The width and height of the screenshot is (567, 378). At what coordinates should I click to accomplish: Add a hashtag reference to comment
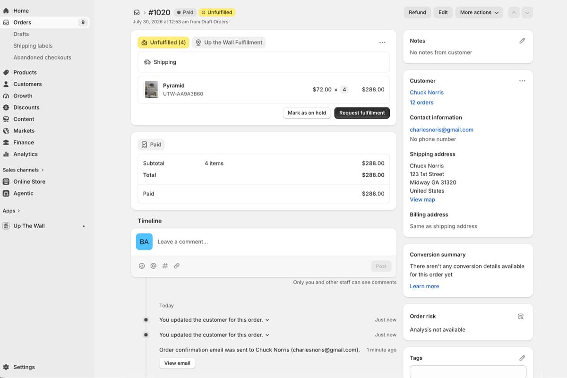(x=165, y=266)
